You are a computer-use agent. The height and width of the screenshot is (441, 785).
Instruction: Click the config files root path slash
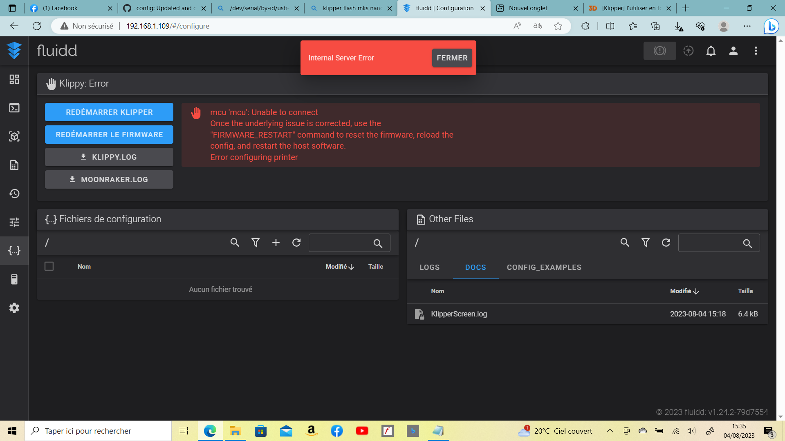point(47,243)
